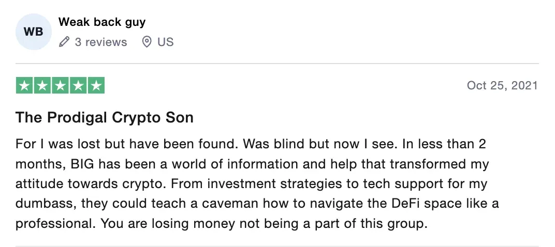Click the second green rating star
Image resolution: width=555 pixels, height=247 pixels.
42,85
